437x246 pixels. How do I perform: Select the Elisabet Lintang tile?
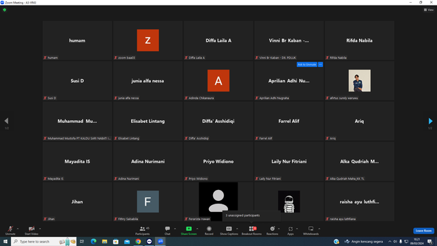point(147,121)
